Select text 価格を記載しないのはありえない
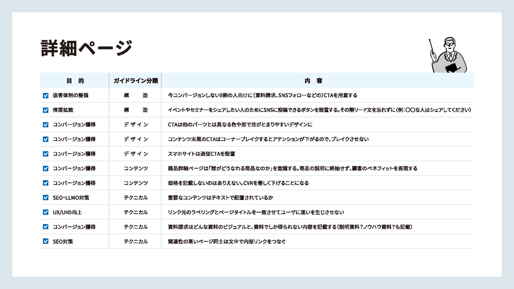The height and width of the screenshot is (289, 514). point(205,183)
